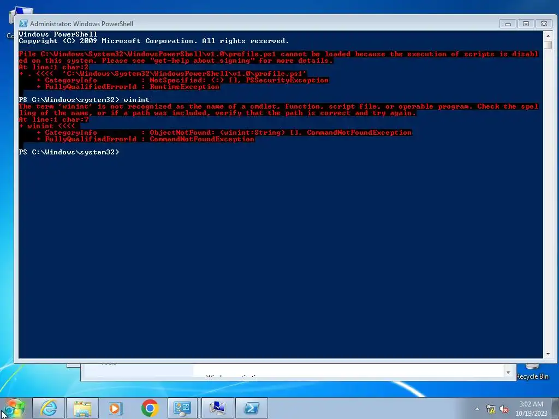
Task: Click the 'At line:1 char:2' line
Action: pyautogui.click(x=54, y=67)
